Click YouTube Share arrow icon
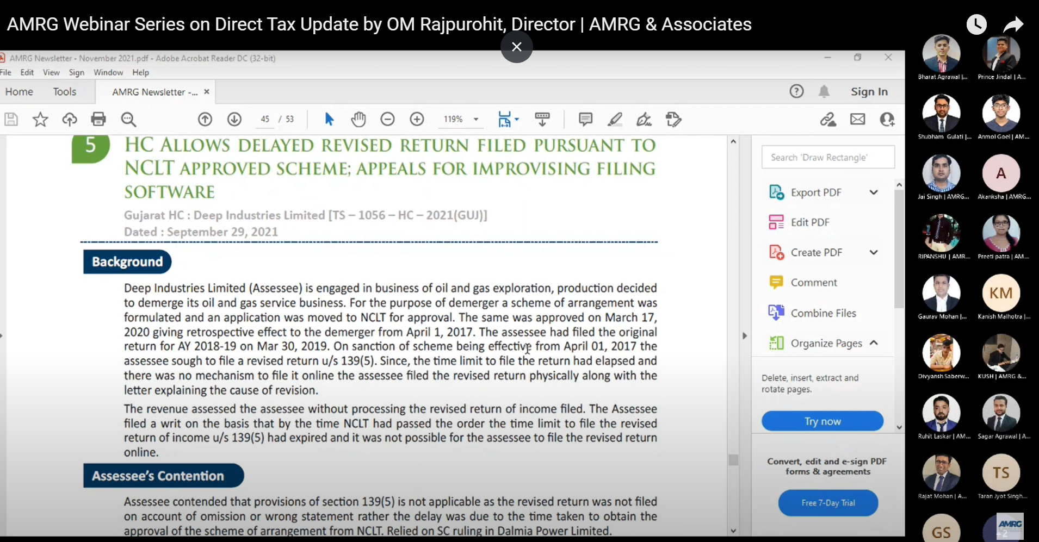Image resolution: width=1039 pixels, height=542 pixels. click(1013, 24)
